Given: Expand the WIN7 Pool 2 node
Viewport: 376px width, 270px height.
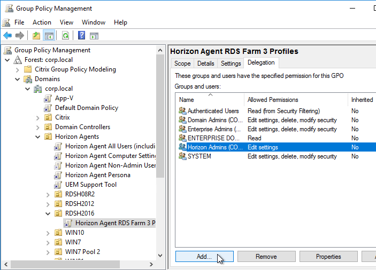Looking at the screenshot, I should click(x=48, y=252).
